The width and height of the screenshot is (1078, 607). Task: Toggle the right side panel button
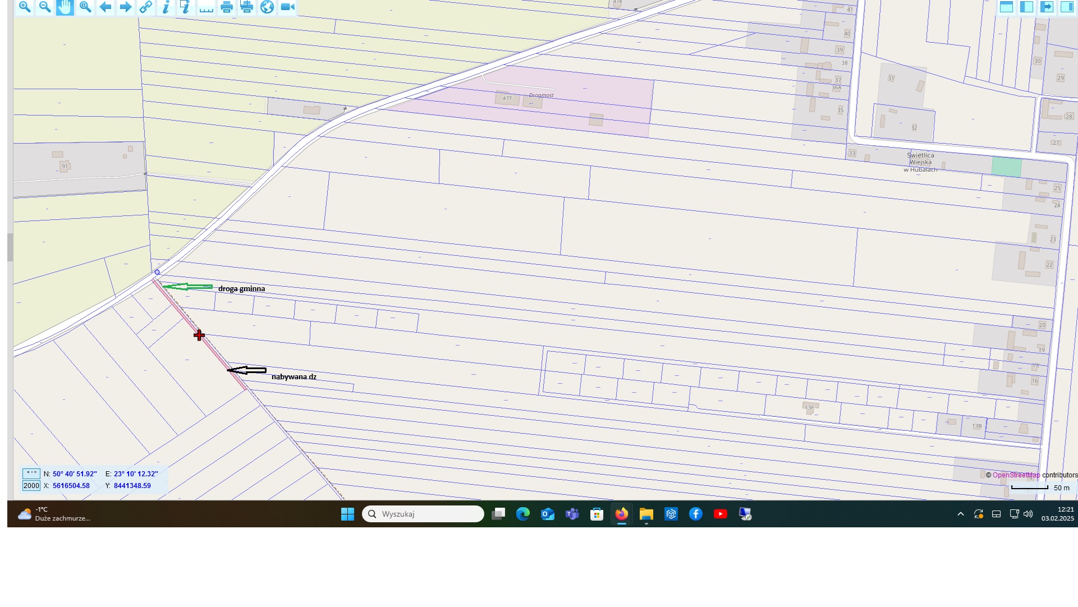pos(1066,7)
